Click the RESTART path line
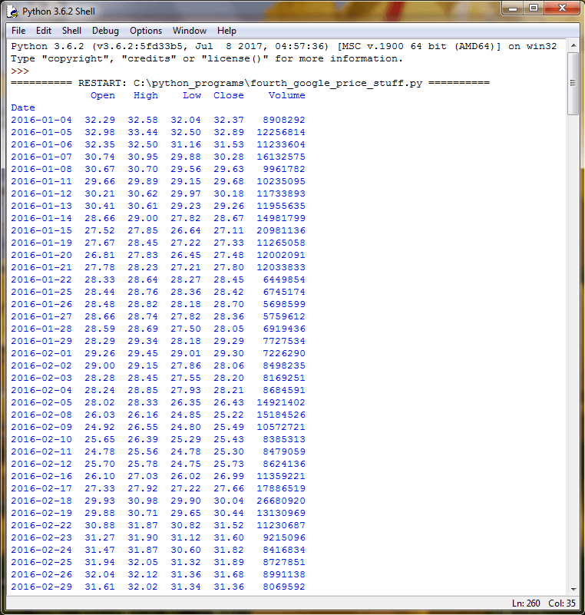Image resolution: width=585 pixels, height=615 pixels. tap(250, 83)
